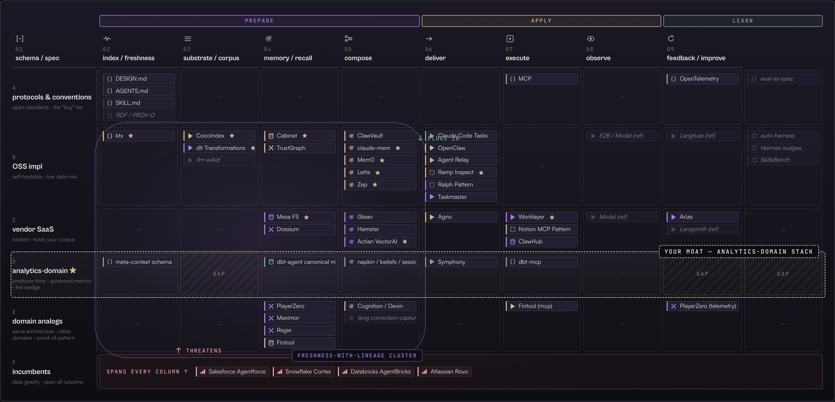Click the braces icon on DESIGN.md
This screenshot has width=835, height=402.
(x=109, y=79)
